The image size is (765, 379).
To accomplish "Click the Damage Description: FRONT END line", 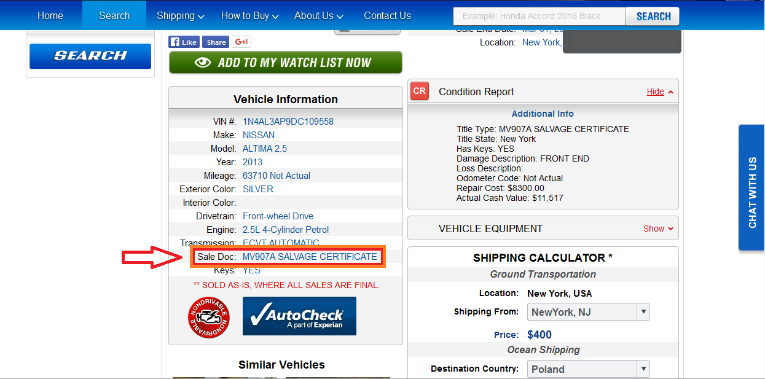I will click(523, 158).
